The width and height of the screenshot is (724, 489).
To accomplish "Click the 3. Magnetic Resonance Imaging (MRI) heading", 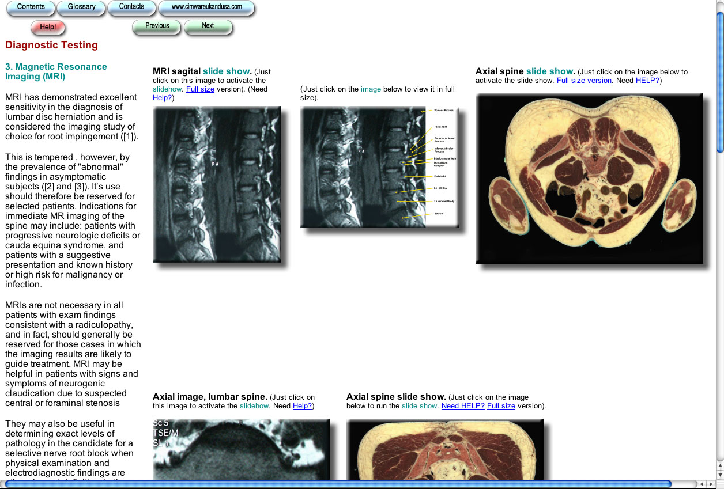I will tap(56, 71).
